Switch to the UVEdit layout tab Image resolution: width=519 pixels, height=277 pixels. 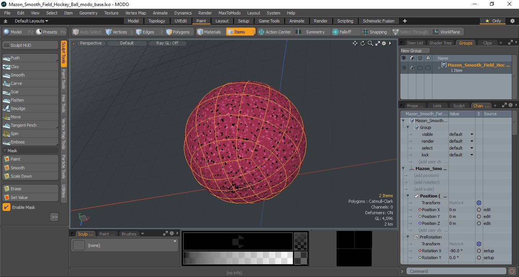tap(181, 21)
